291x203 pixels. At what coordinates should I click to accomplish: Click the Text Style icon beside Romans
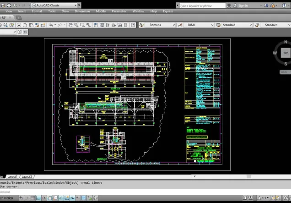(141, 25)
